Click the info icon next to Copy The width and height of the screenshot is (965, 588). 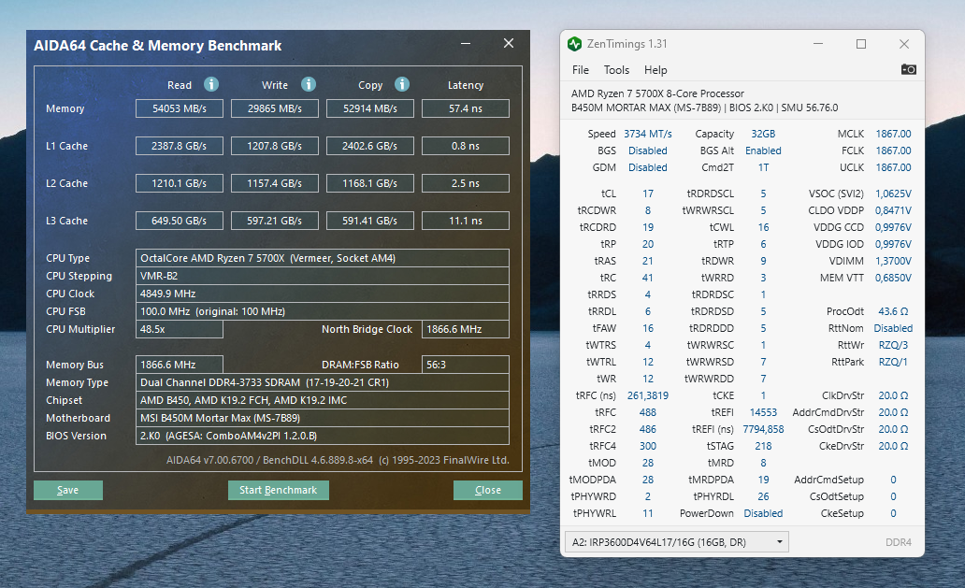coord(402,84)
